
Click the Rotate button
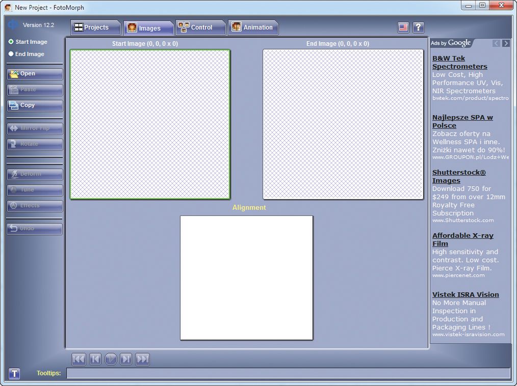[35, 144]
